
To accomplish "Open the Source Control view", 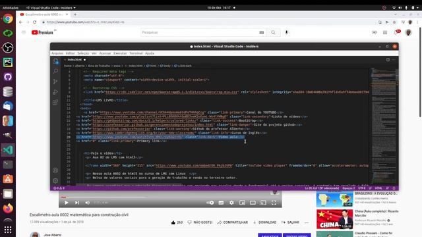I will (x=55, y=82).
